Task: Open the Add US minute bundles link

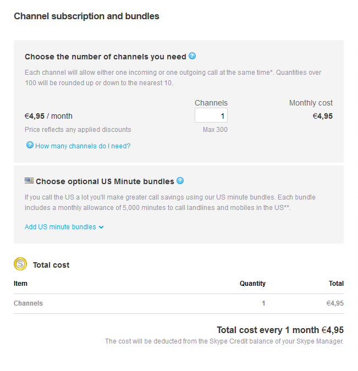Action: (x=60, y=227)
